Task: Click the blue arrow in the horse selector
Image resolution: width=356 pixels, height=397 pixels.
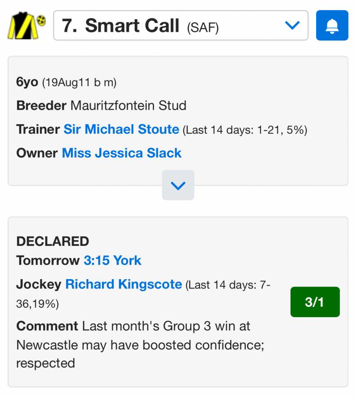Action: (292, 26)
